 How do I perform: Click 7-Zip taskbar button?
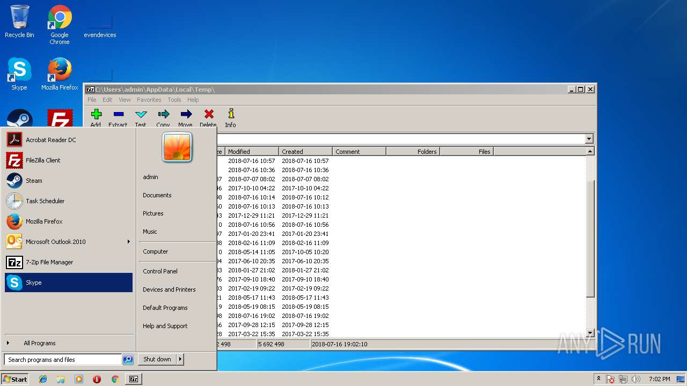tap(134, 379)
